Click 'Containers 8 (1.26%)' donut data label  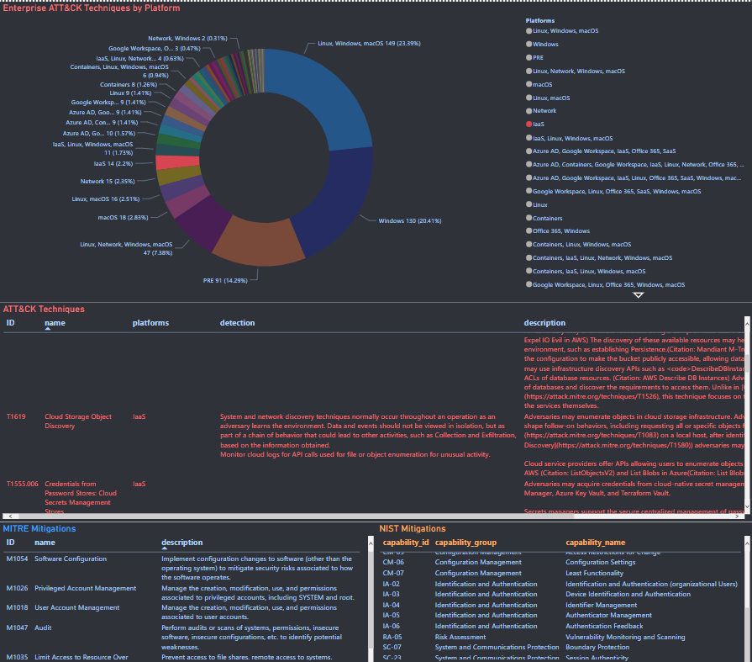pyautogui.click(x=129, y=84)
